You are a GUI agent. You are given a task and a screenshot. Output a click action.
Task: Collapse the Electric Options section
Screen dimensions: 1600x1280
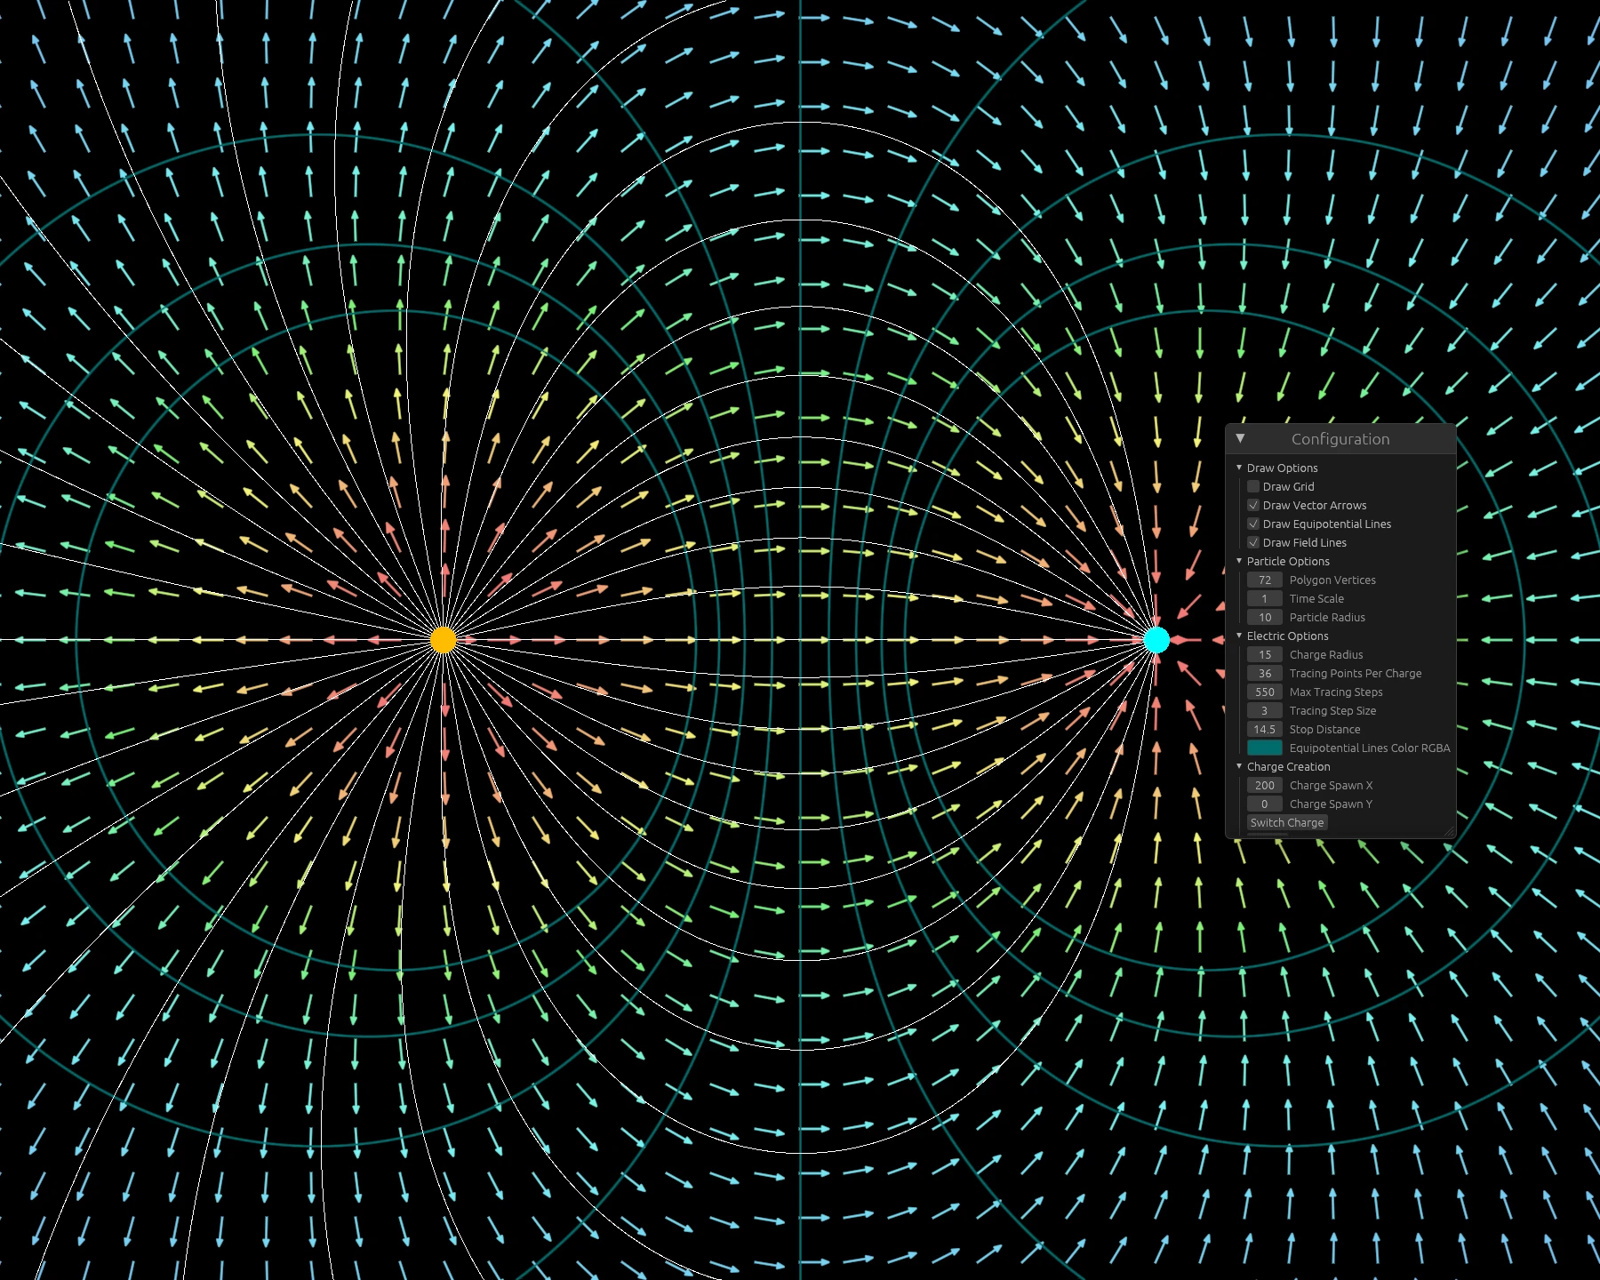1239,636
